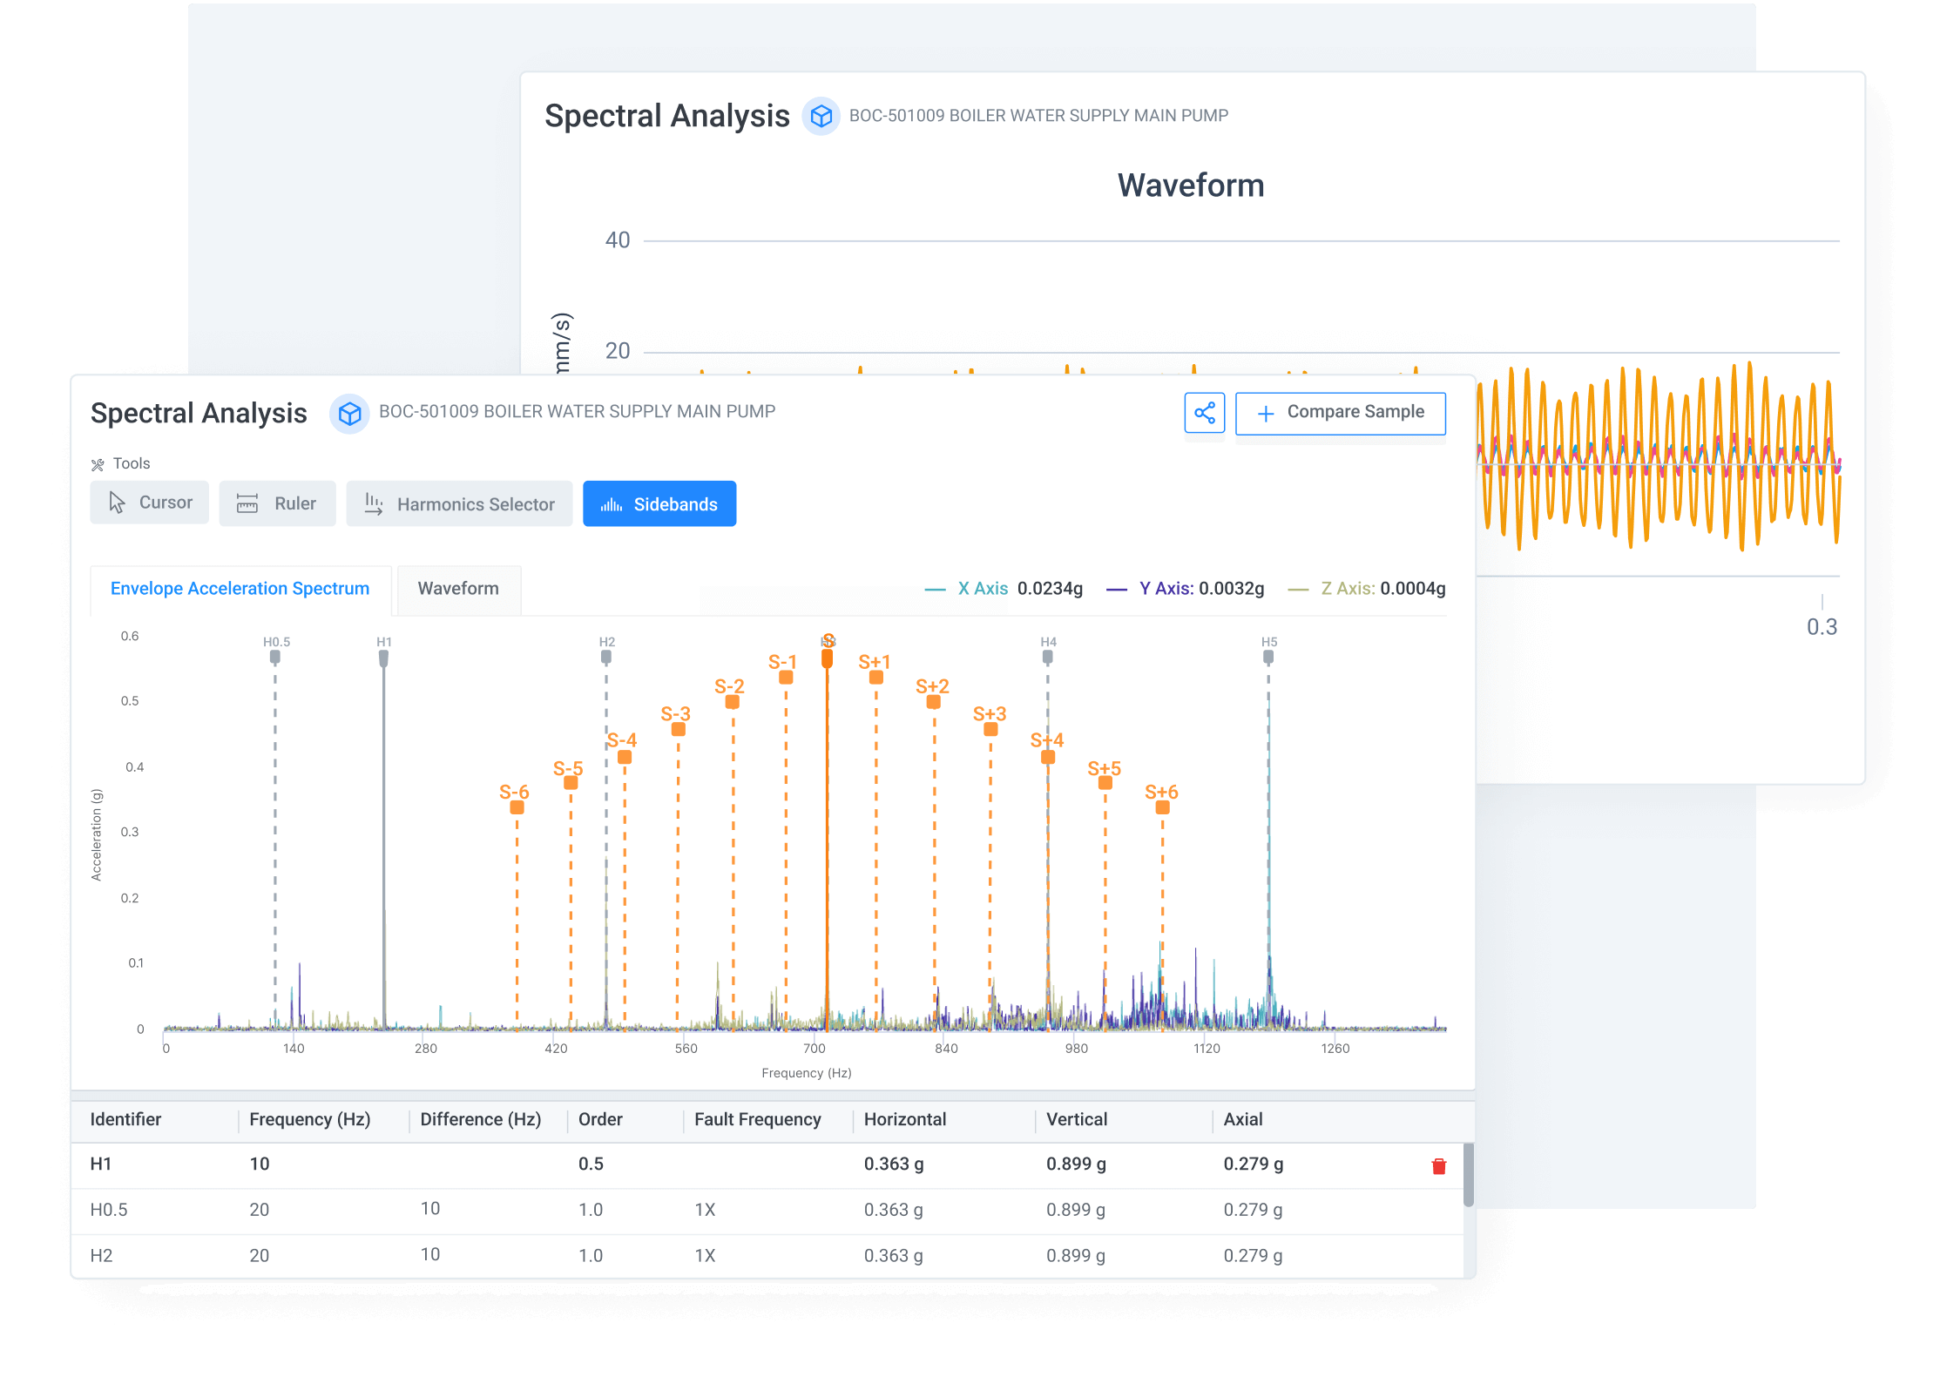Select the Envelope Acceleration Spectrum tab

(x=240, y=589)
